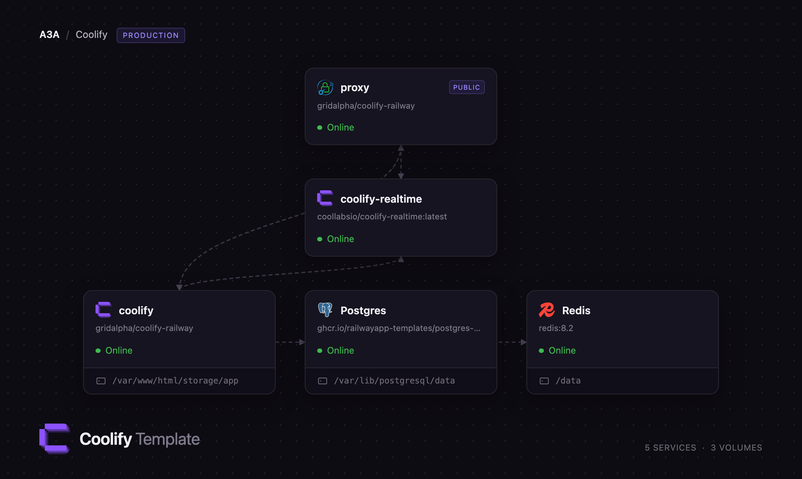Image resolution: width=802 pixels, height=479 pixels.
Task: Click the green status dot on Redis
Action: pyautogui.click(x=541, y=351)
